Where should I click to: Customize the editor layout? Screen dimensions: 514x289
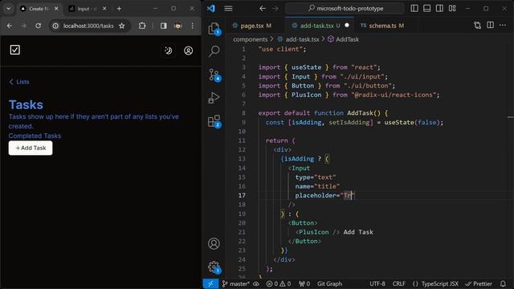(x=452, y=9)
